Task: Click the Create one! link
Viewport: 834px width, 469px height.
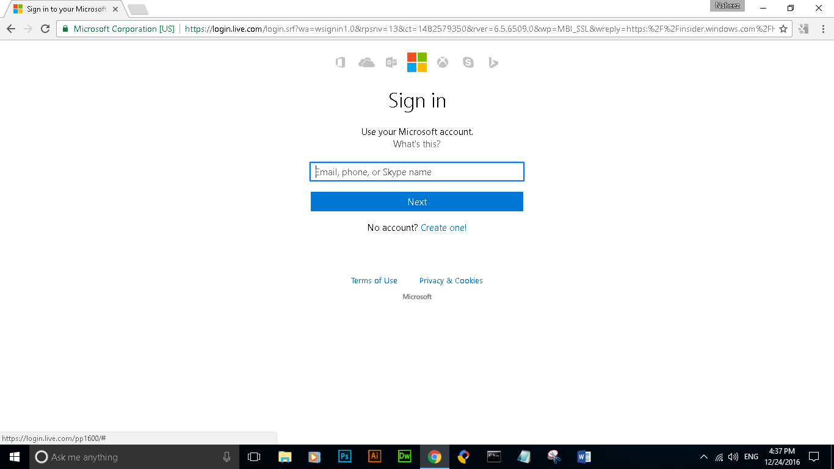Action: click(444, 228)
